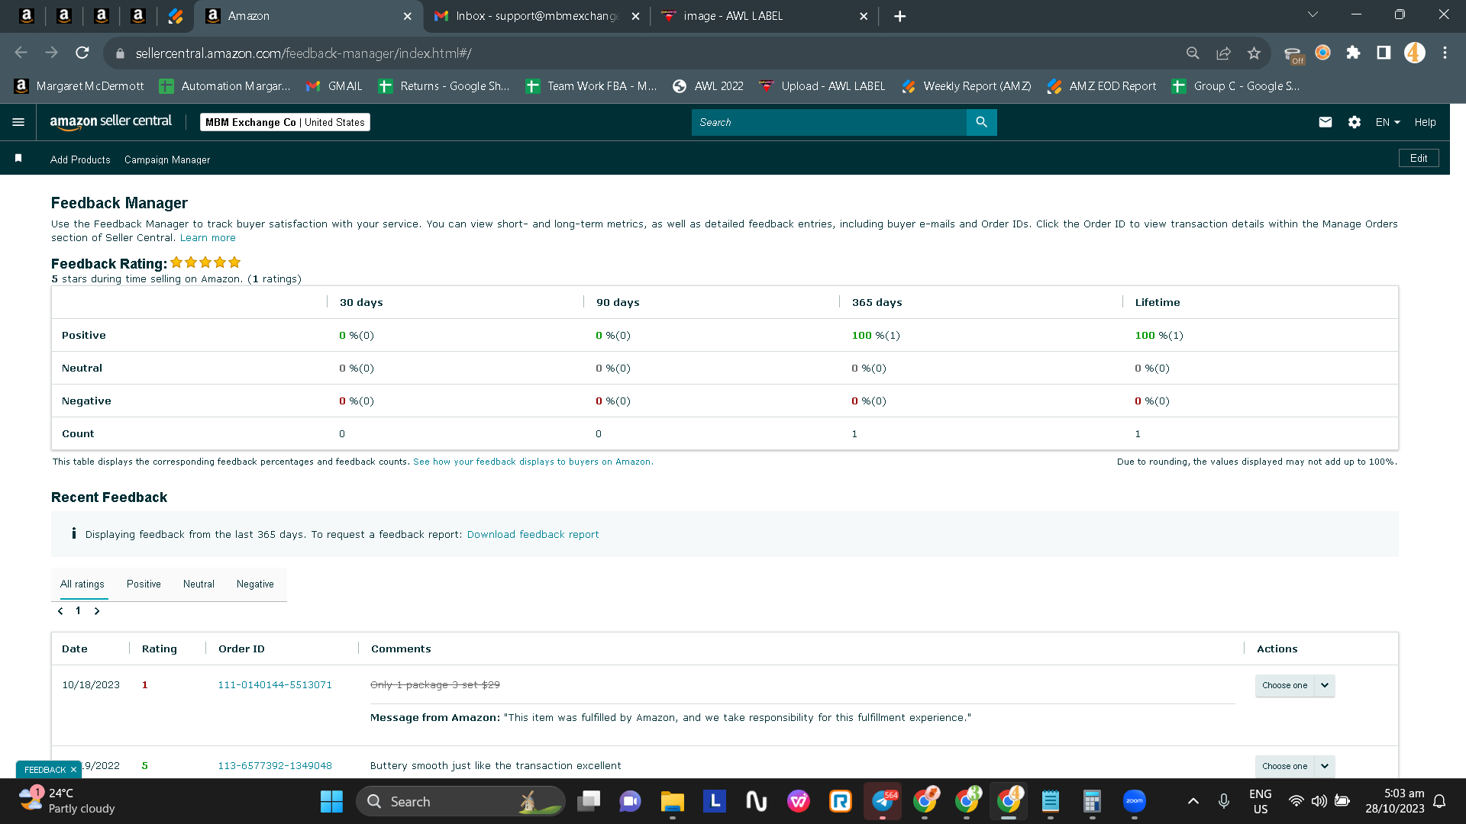Open the Chrome three-dot menu
Screen dimensions: 1466x824
click(x=1445, y=53)
